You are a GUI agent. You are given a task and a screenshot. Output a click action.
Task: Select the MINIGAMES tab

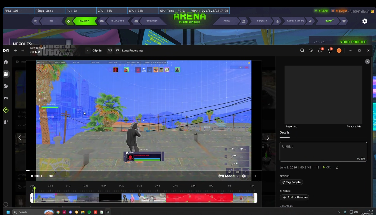(117, 21)
